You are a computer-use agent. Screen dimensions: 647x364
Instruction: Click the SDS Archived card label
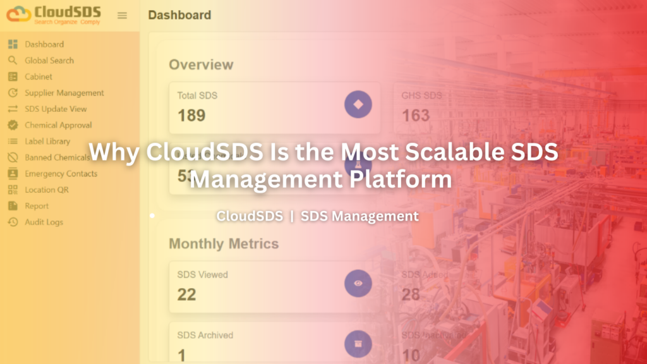205,335
